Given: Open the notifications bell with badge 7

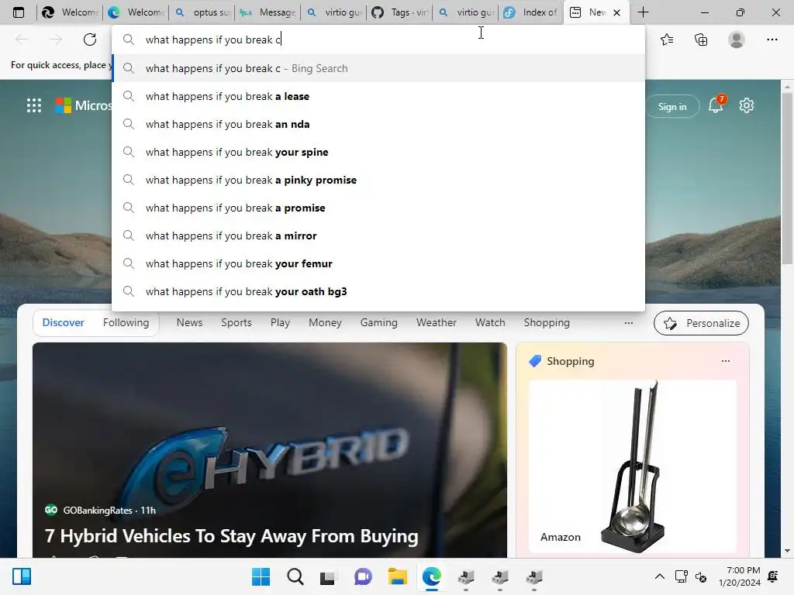Looking at the screenshot, I should (716, 105).
